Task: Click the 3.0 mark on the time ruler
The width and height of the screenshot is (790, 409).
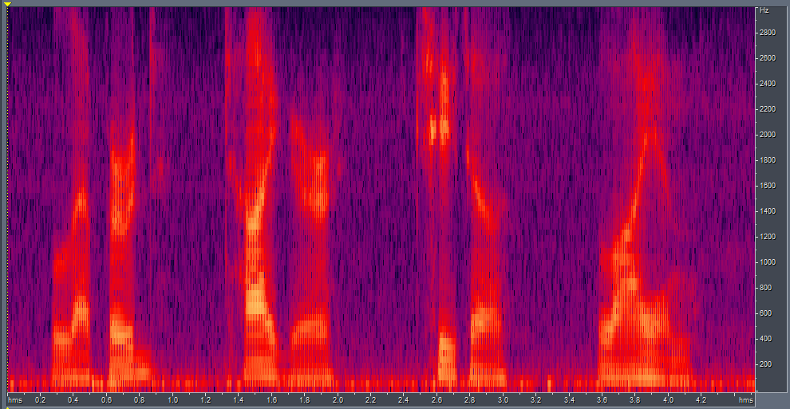Action: coord(503,400)
